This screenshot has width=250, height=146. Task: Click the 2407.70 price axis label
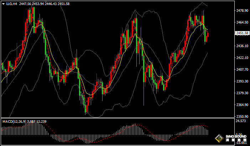(x=242, y=70)
